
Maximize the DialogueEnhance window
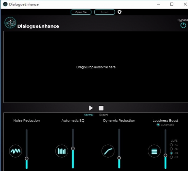[172, 4]
